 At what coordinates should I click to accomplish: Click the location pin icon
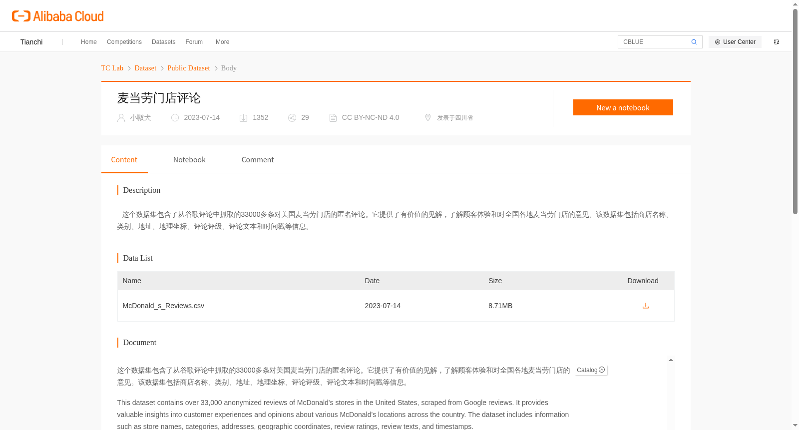pyautogui.click(x=428, y=117)
